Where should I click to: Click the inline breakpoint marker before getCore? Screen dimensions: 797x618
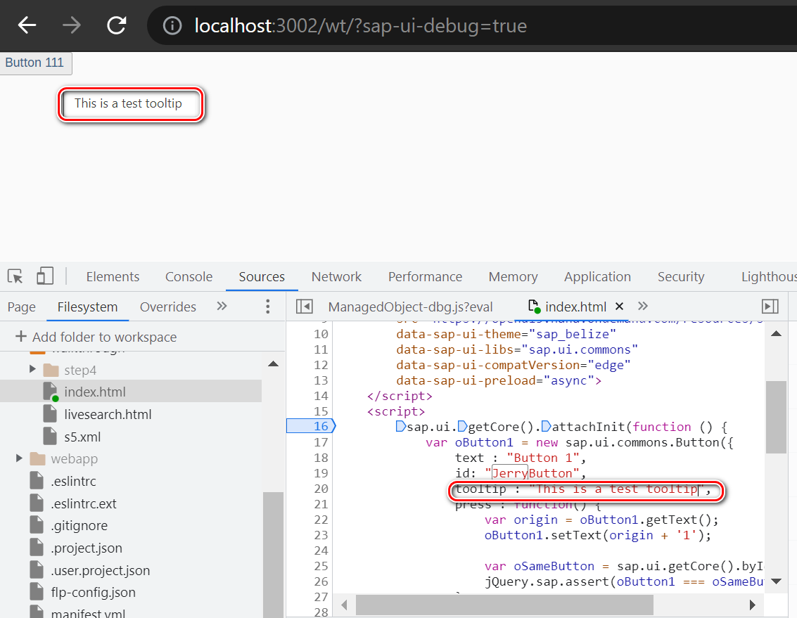pyautogui.click(x=463, y=426)
